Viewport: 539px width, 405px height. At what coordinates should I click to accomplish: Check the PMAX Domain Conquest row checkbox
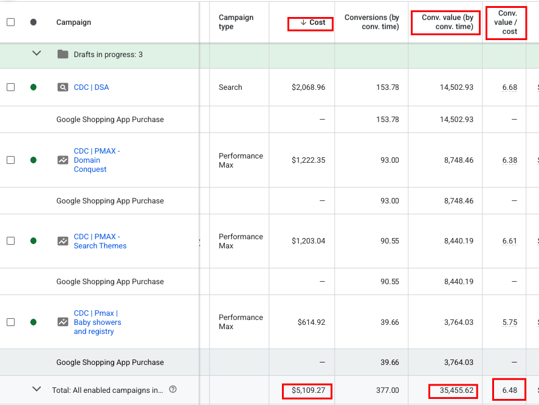click(11, 160)
